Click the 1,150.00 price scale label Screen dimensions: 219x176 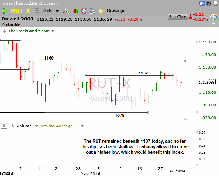pos(207,67)
